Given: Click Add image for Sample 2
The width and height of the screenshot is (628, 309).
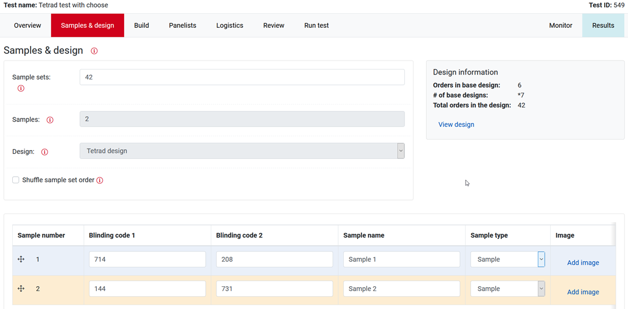Looking at the screenshot, I should coord(583,292).
